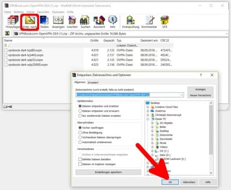
Task: Click the Löschen delete icon
Action: pyautogui.click(x=72, y=20)
